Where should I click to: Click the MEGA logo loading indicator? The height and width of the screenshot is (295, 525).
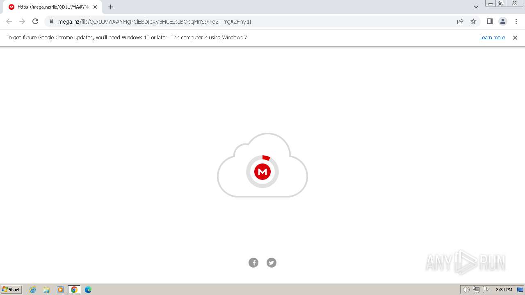(262, 172)
